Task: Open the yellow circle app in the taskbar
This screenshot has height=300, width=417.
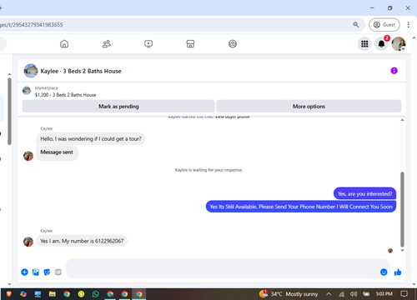Action: [x=81, y=294]
